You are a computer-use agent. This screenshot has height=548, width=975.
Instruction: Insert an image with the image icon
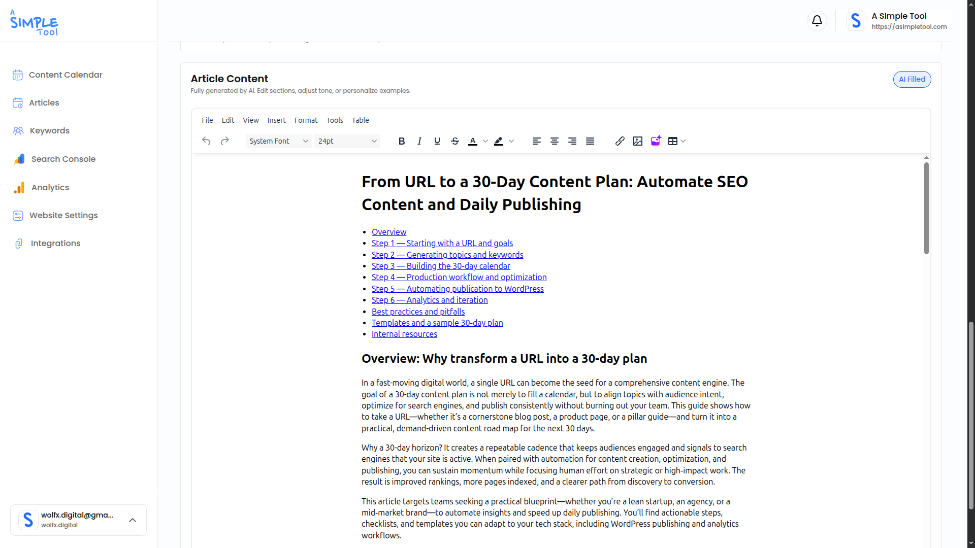click(x=637, y=141)
